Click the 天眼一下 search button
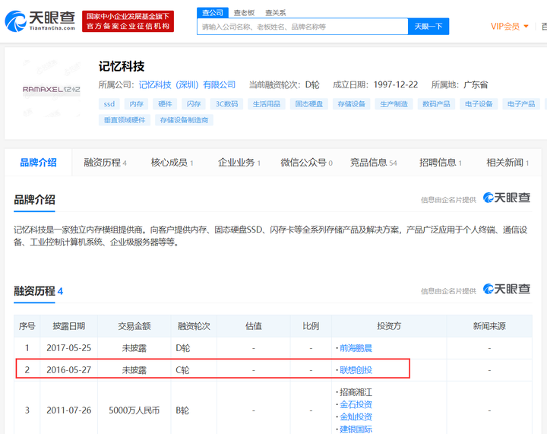The image size is (547, 434). coord(428,27)
